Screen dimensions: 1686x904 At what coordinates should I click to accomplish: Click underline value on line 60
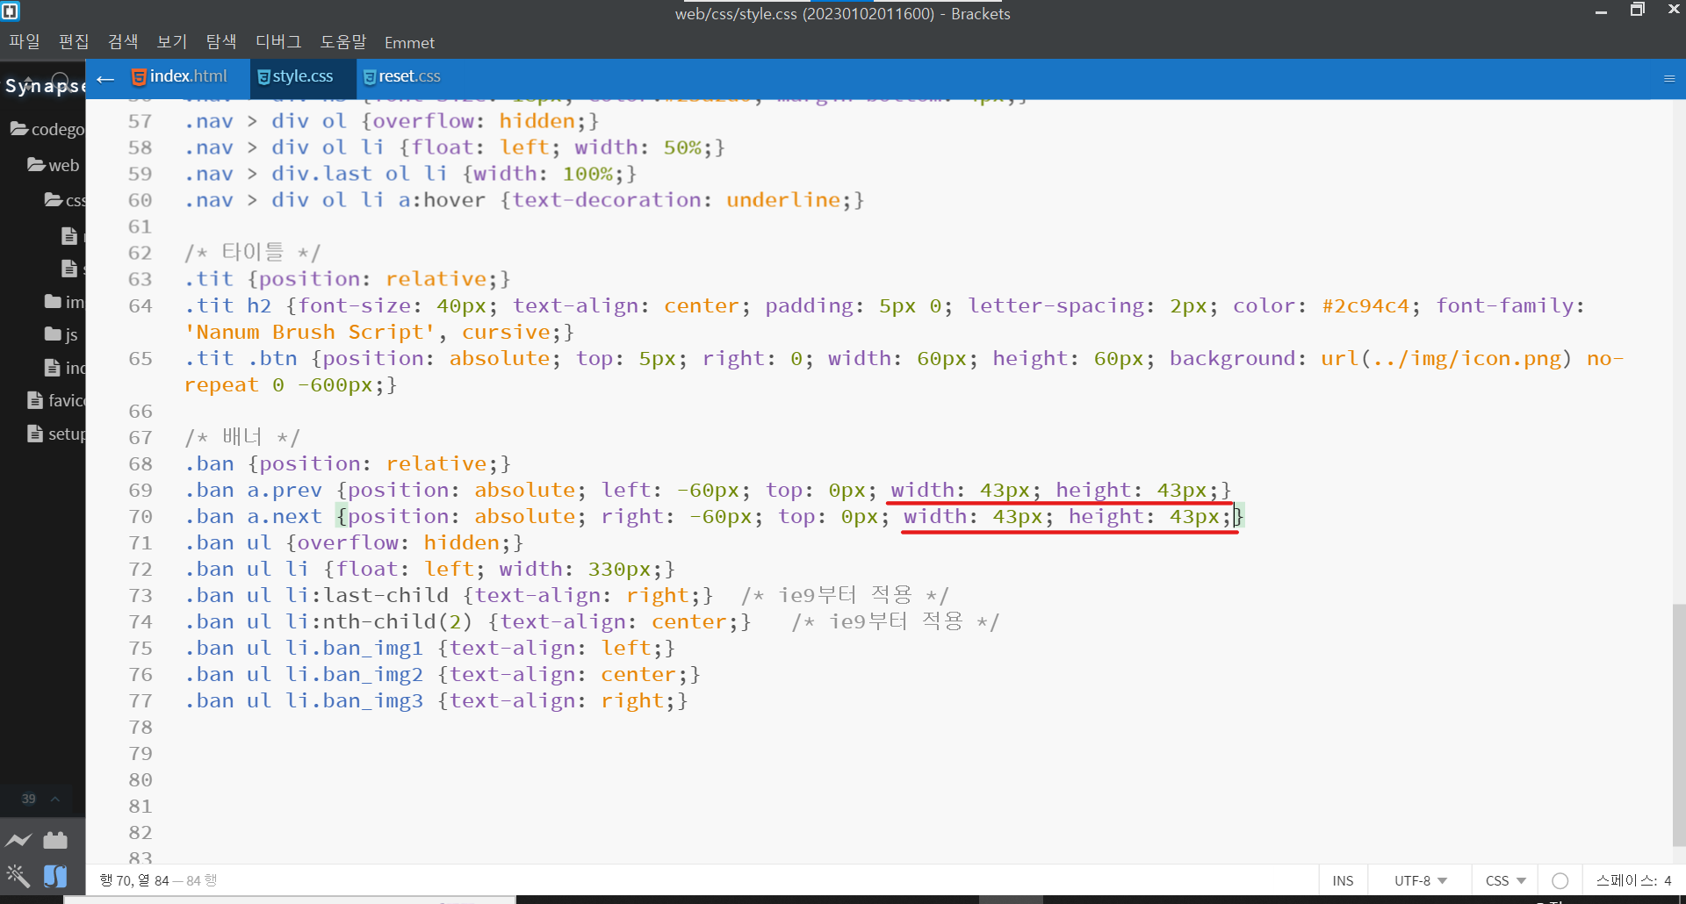click(783, 200)
